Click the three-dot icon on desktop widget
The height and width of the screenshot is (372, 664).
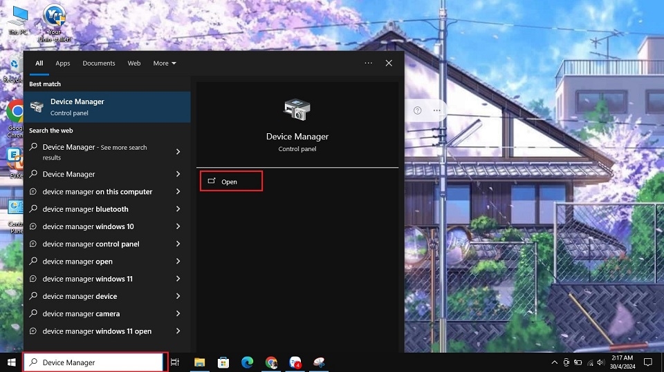[436, 110]
